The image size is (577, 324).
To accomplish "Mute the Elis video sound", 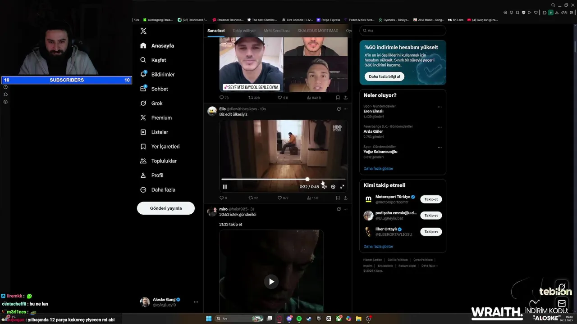I will tap(324, 187).
